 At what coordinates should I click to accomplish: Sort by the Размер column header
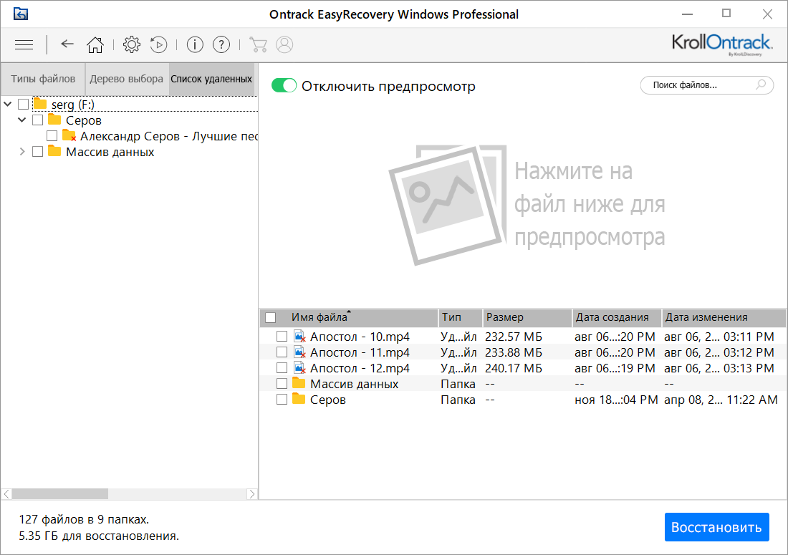527,317
